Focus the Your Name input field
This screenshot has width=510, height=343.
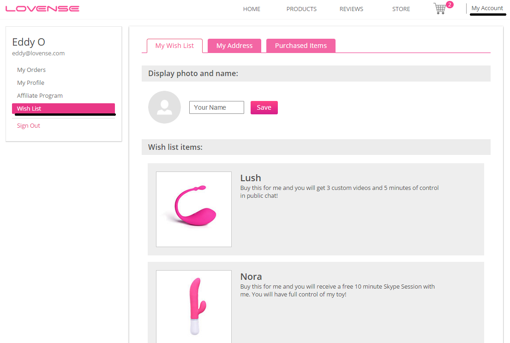point(216,107)
